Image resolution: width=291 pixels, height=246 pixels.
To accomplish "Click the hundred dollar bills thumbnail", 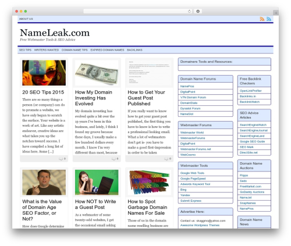I will [97, 73].
